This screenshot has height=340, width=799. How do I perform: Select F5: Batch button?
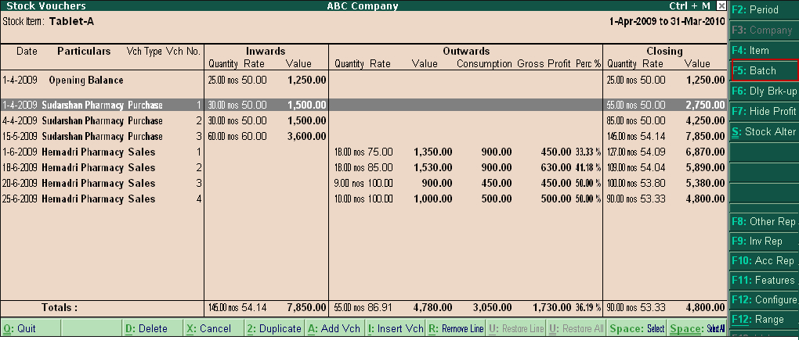pyautogui.click(x=764, y=70)
